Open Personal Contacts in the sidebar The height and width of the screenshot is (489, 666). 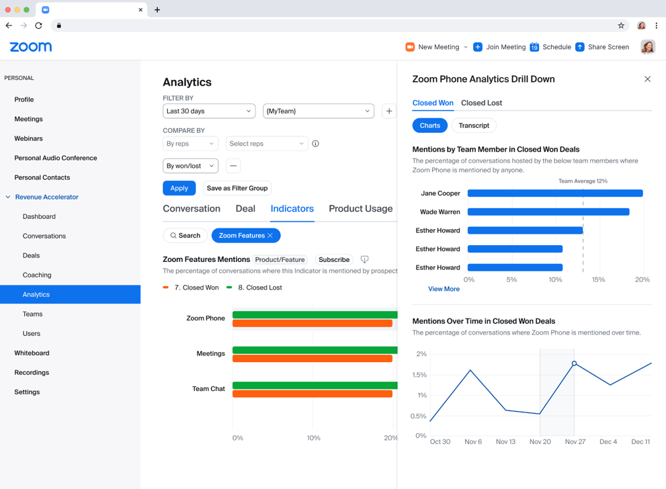click(x=42, y=177)
